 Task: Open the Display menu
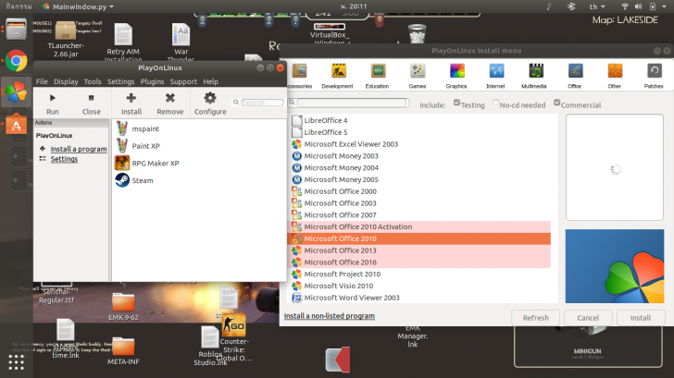66,81
